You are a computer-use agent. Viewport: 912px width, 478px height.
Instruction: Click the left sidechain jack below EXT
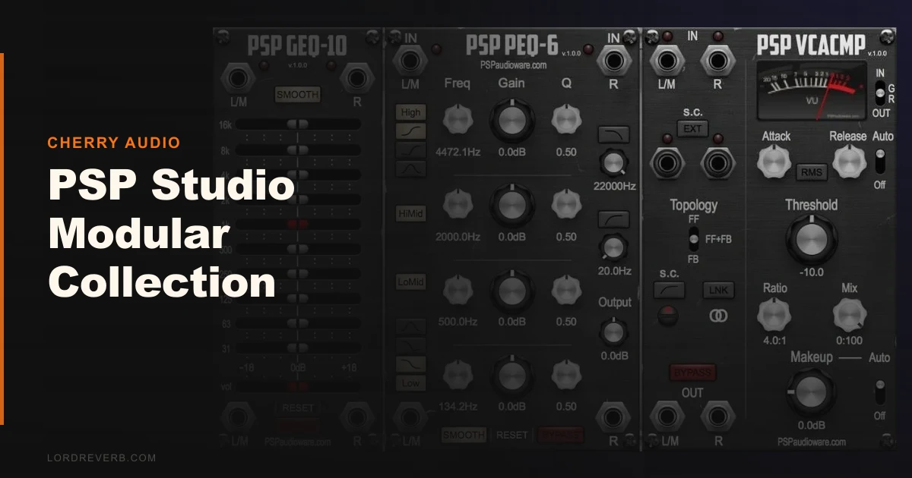click(667, 162)
